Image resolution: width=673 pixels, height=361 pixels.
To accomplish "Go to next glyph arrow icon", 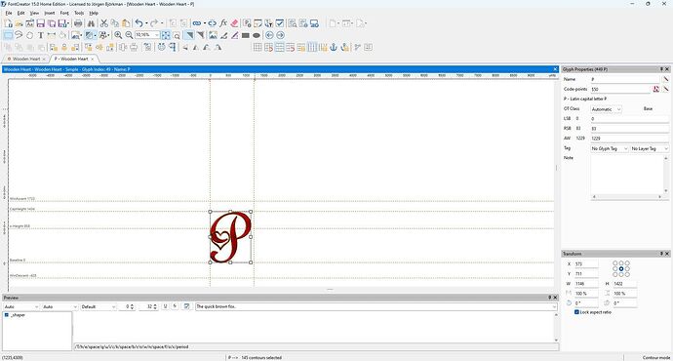I will pyautogui.click(x=280, y=35).
